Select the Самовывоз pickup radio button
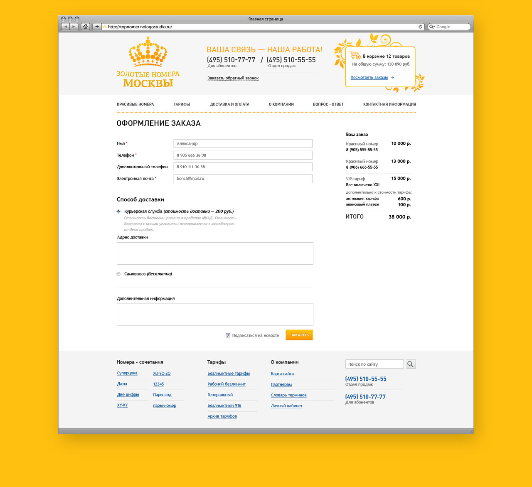Image resolution: width=532 pixels, height=487 pixels. pyautogui.click(x=118, y=274)
